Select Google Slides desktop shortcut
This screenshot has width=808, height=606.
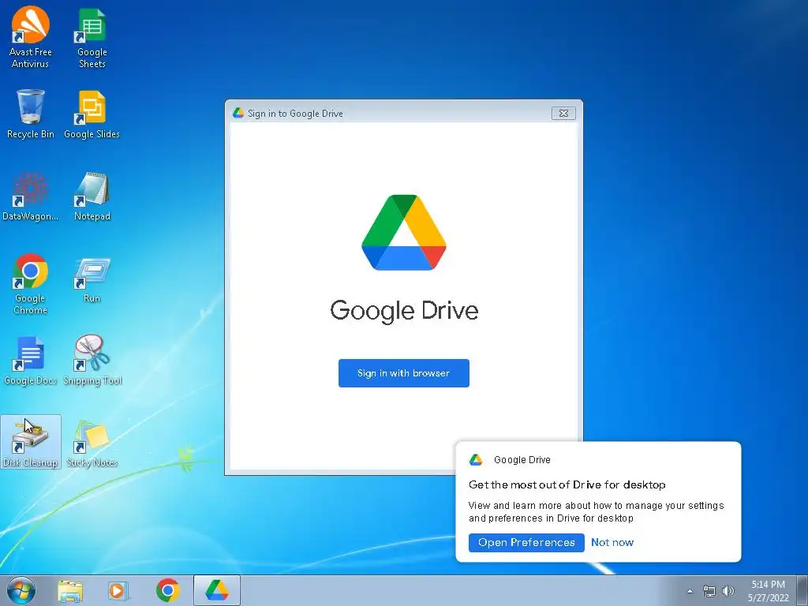click(x=92, y=114)
